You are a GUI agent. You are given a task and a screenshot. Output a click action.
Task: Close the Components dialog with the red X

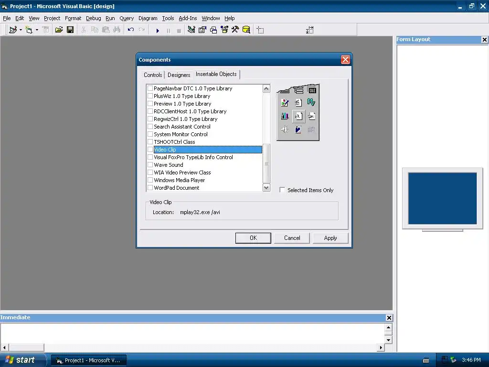pyautogui.click(x=345, y=60)
